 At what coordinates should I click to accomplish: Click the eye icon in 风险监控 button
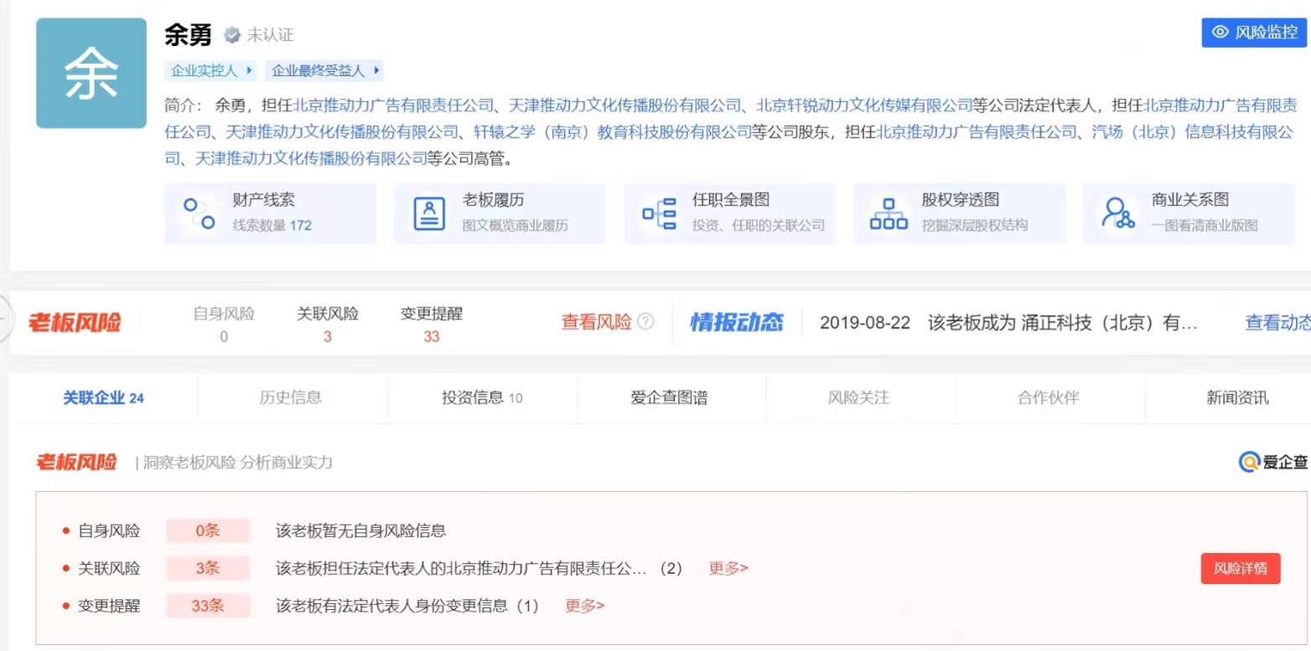[x=1220, y=33]
